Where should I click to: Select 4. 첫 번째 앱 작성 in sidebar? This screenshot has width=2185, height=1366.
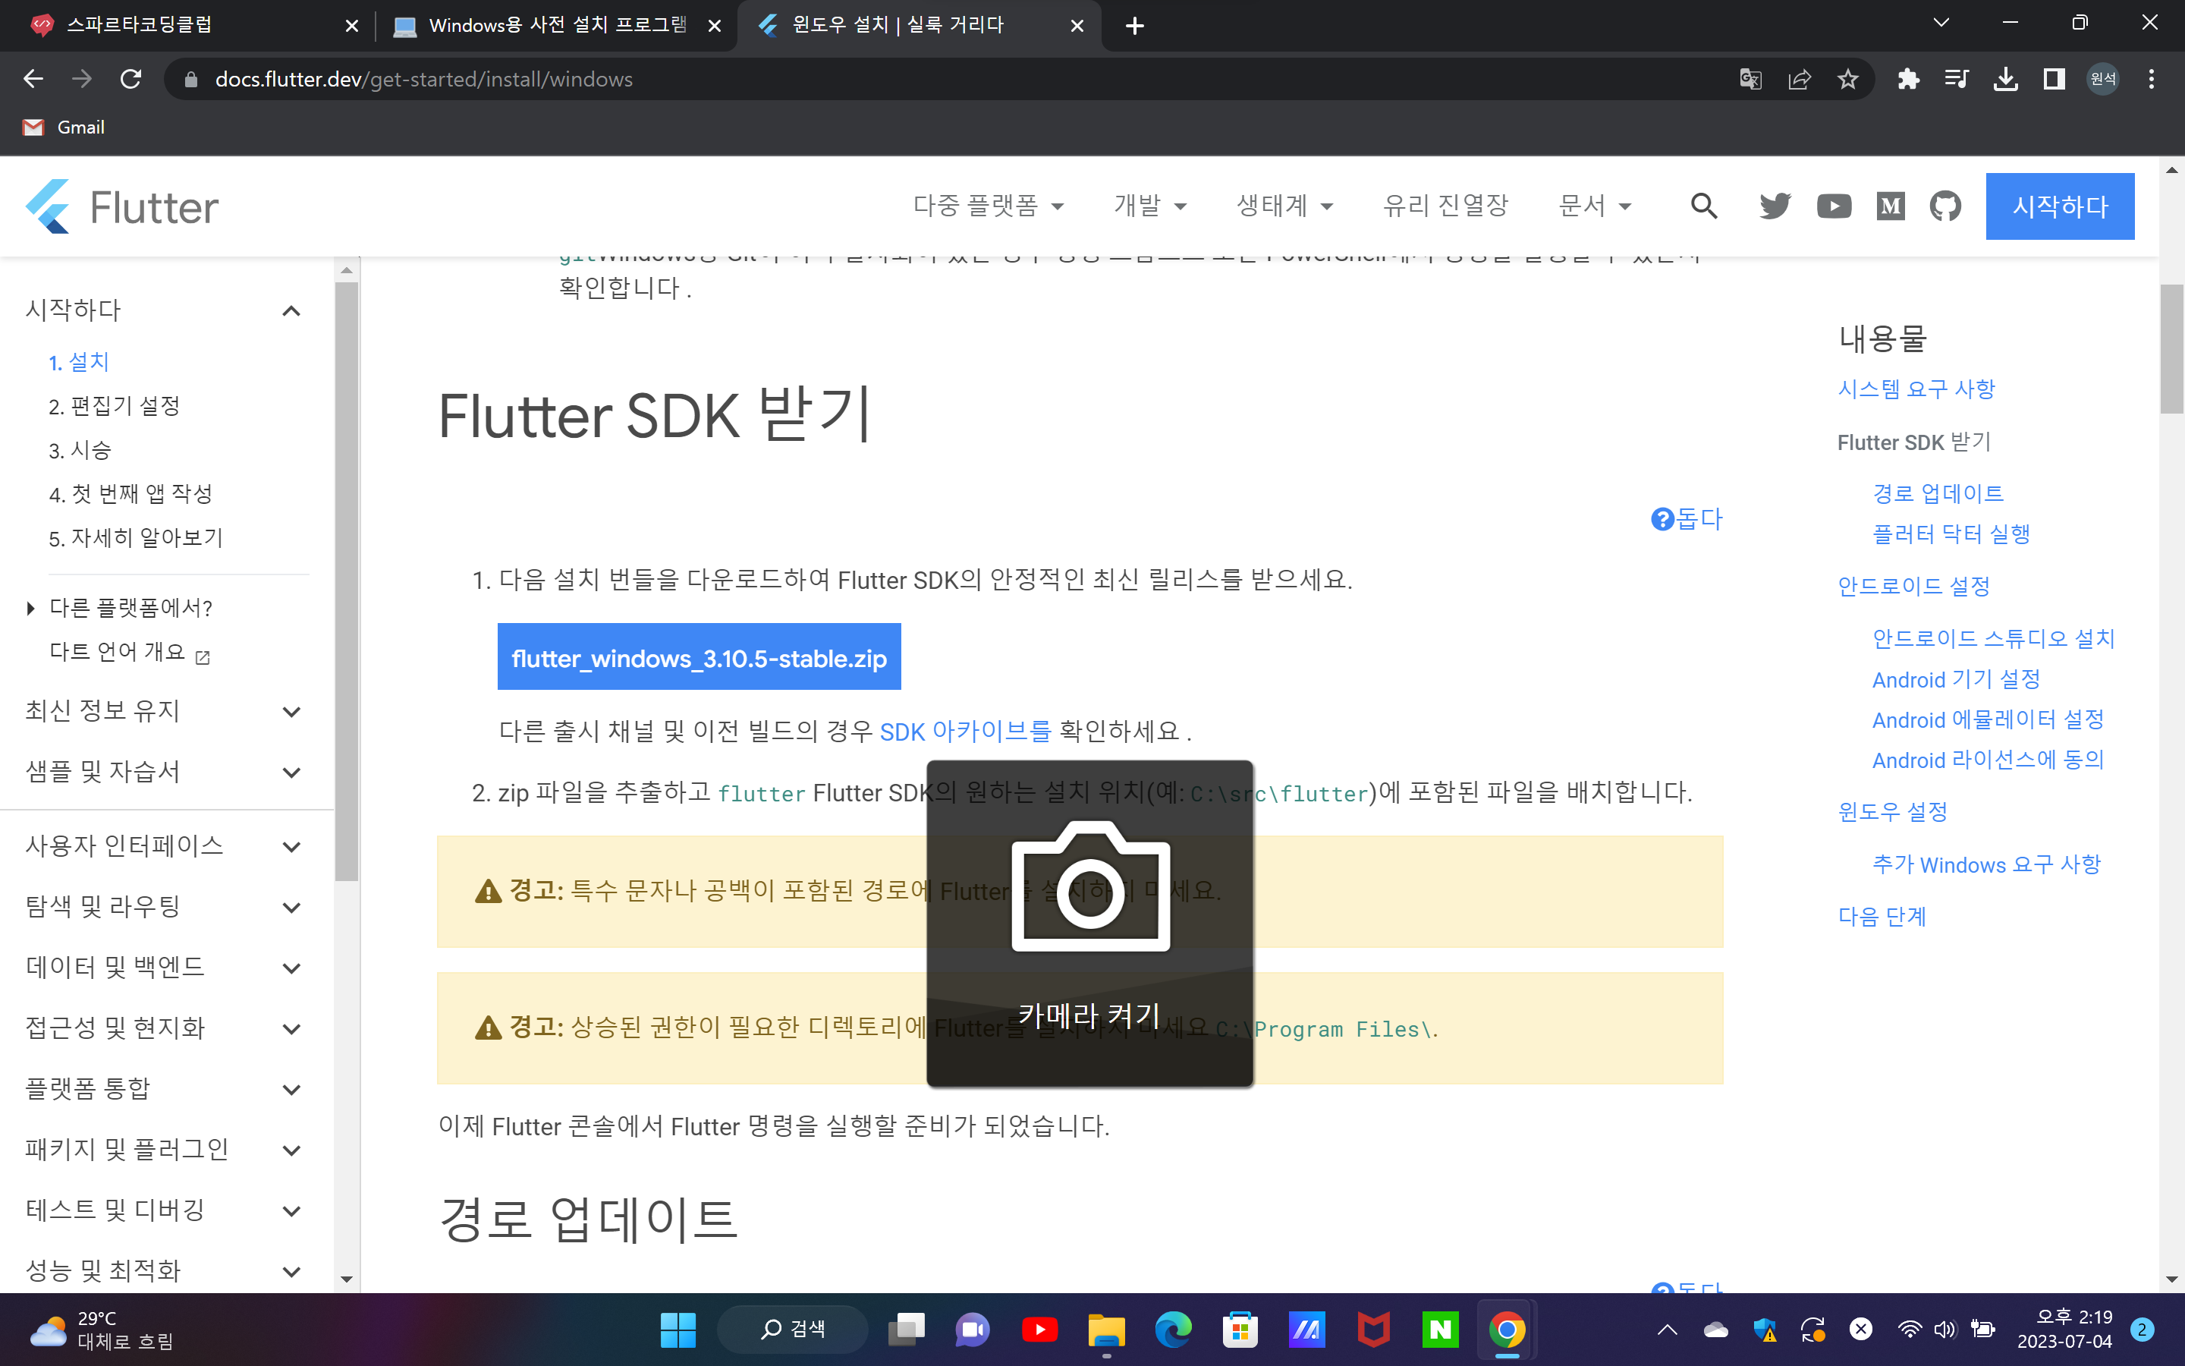pyautogui.click(x=131, y=494)
